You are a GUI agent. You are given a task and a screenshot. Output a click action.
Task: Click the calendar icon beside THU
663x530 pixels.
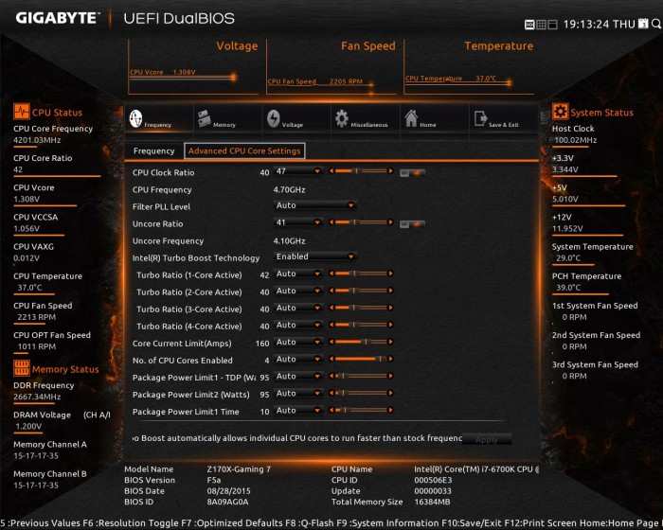pyautogui.click(x=643, y=24)
